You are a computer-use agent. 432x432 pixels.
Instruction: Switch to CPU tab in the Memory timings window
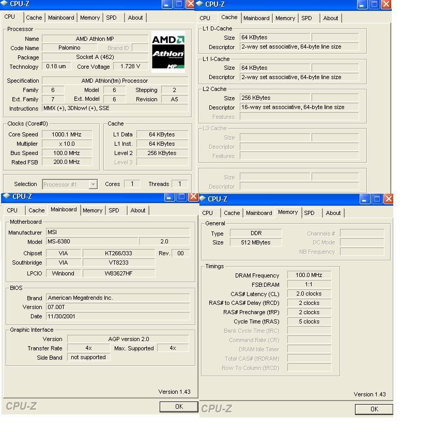(x=208, y=213)
